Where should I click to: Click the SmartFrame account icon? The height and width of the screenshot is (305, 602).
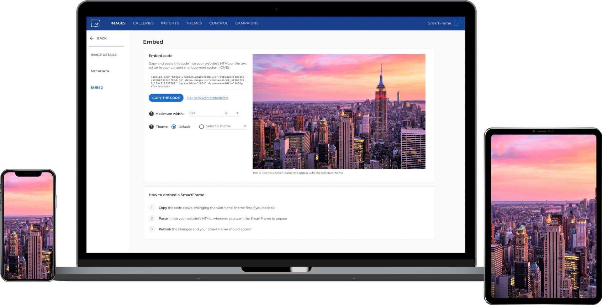click(458, 23)
